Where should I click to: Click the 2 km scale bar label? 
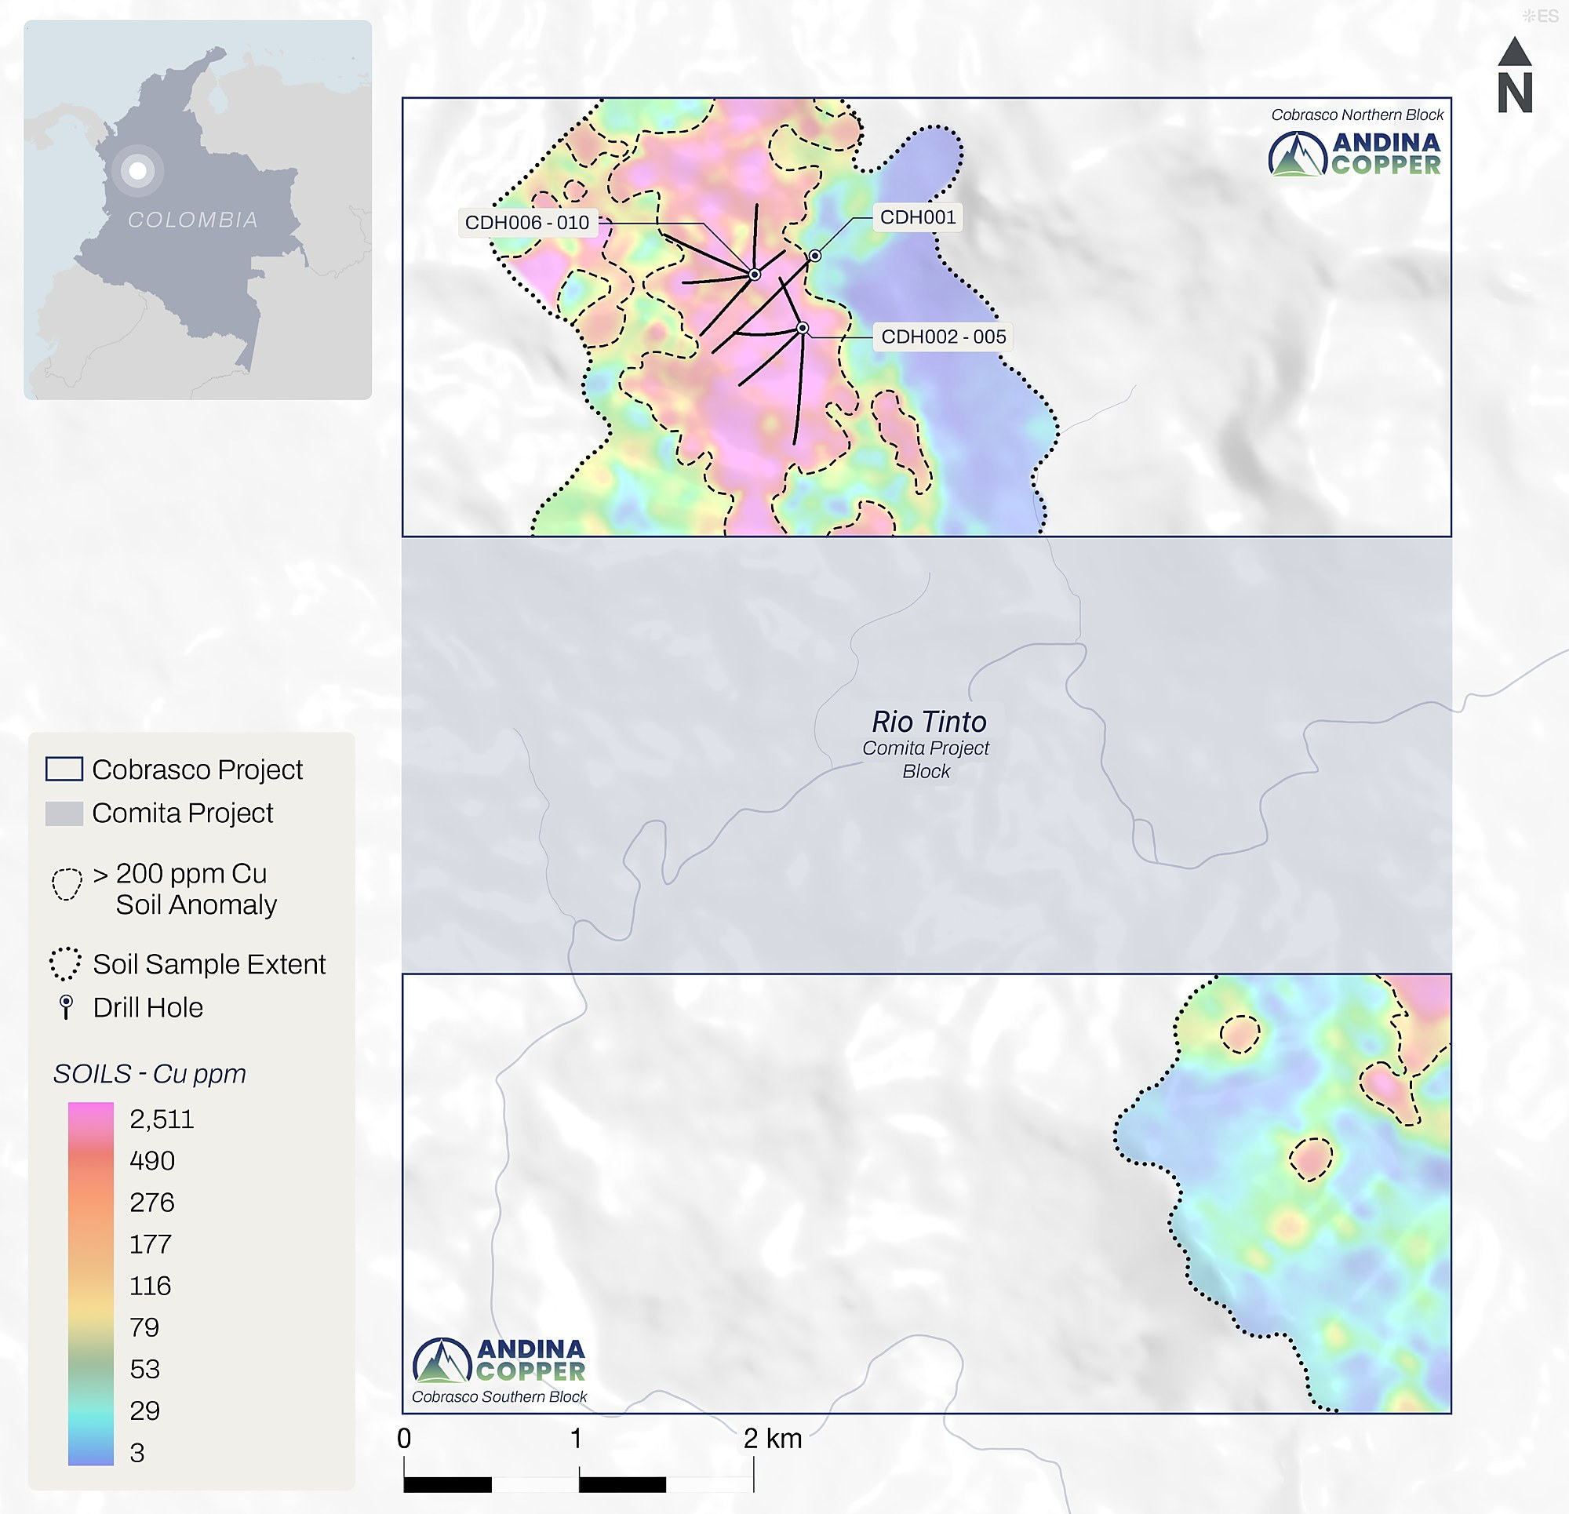[773, 1439]
